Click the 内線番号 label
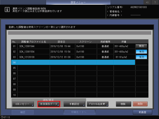Viewport: 159px width, 119px height. pyautogui.click(x=114, y=15)
